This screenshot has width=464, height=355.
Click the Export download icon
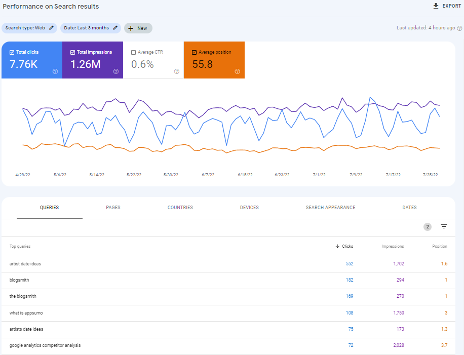coord(436,6)
